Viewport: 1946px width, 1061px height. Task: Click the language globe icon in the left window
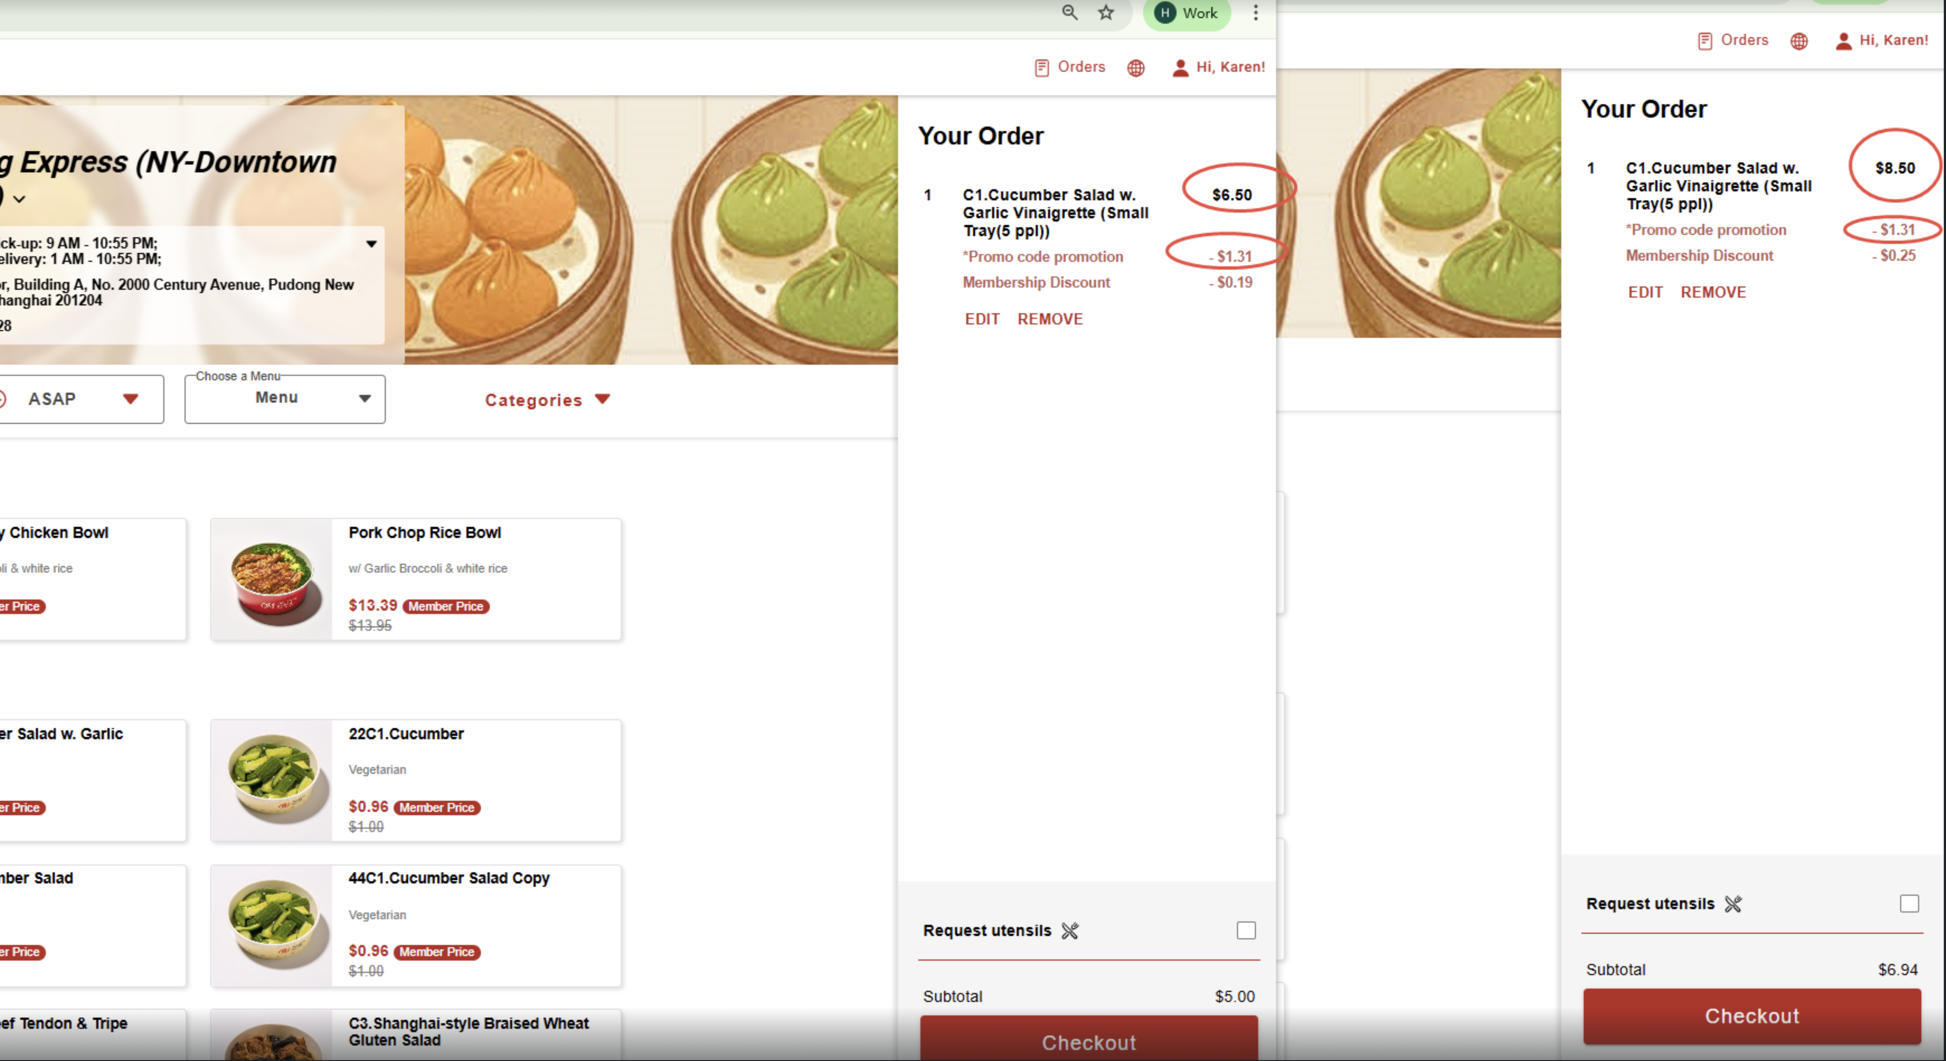pyautogui.click(x=1135, y=68)
